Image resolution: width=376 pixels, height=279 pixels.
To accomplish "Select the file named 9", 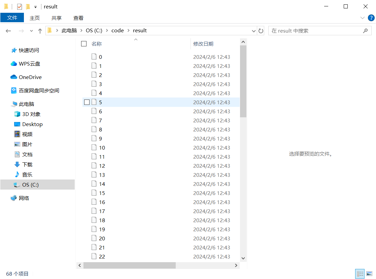I will 100,139.
